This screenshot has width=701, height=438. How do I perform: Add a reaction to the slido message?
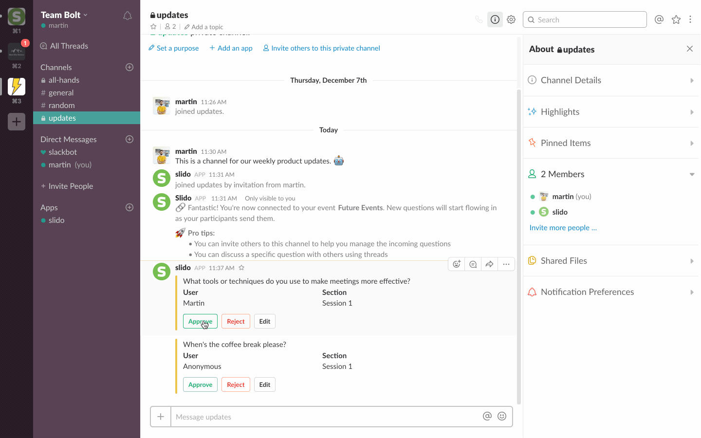point(457,264)
